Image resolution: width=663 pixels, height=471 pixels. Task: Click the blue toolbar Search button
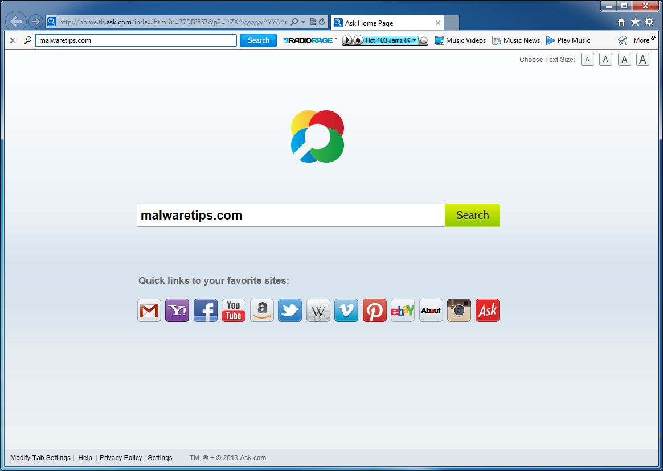click(259, 40)
